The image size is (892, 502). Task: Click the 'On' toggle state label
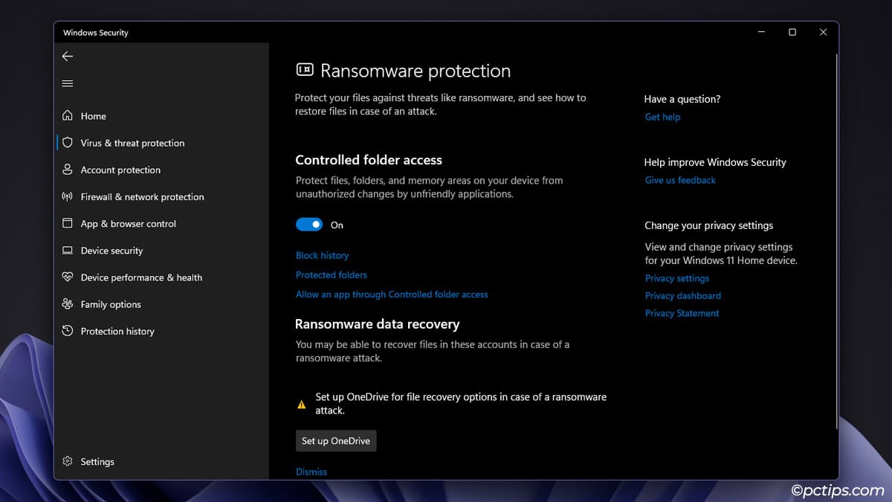point(337,225)
